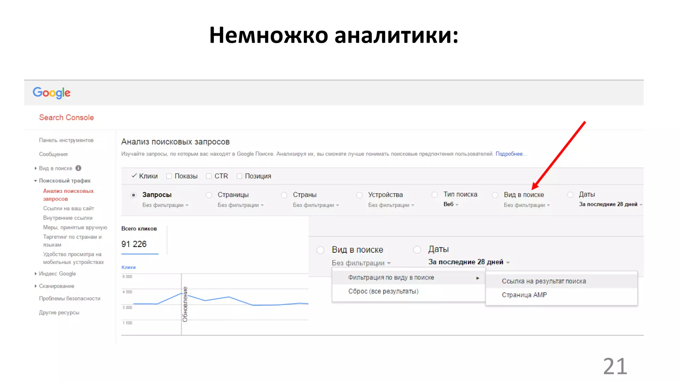Open Без фильтрации dropdown under Страницы
The width and height of the screenshot is (680, 382).
[x=241, y=205]
